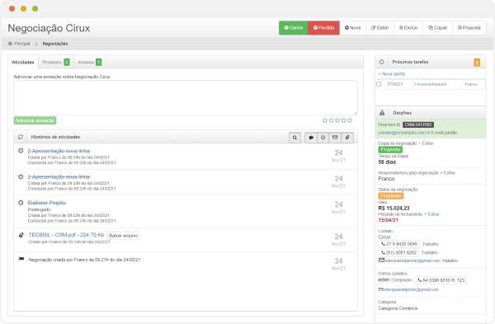Delete negotiation using the Excluir button

coord(408,28)
